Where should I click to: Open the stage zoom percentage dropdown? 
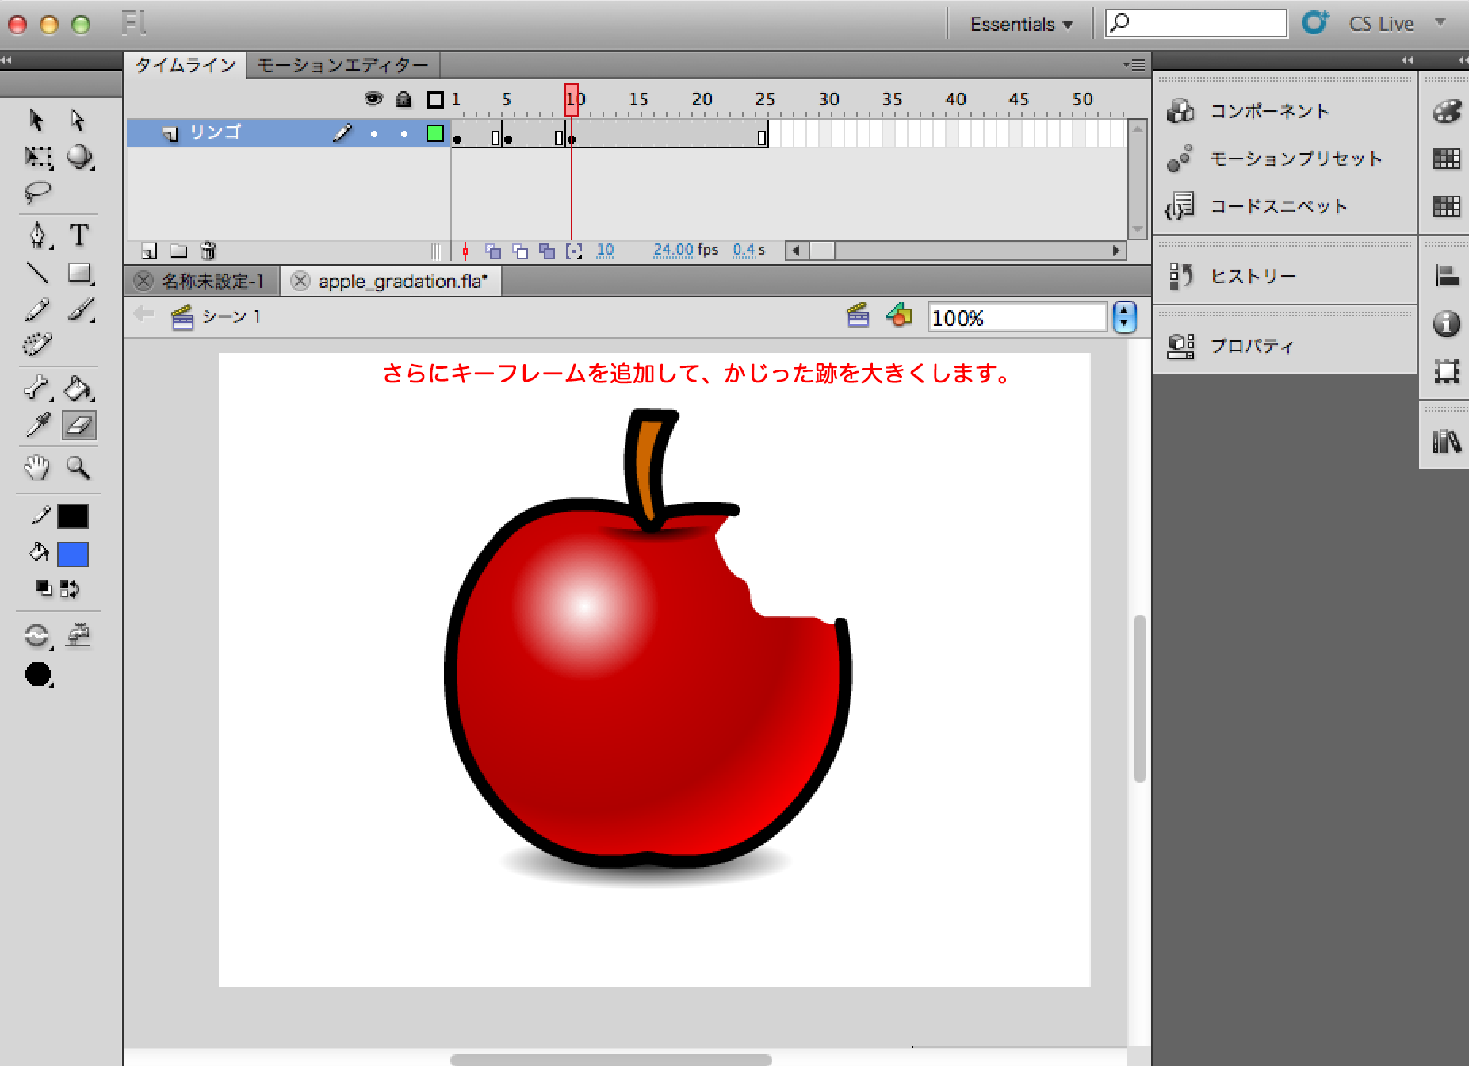click(x=1124, y=318)
